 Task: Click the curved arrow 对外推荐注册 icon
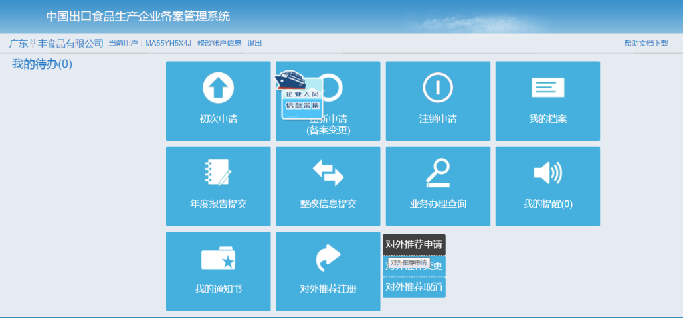tap(328, 259)
